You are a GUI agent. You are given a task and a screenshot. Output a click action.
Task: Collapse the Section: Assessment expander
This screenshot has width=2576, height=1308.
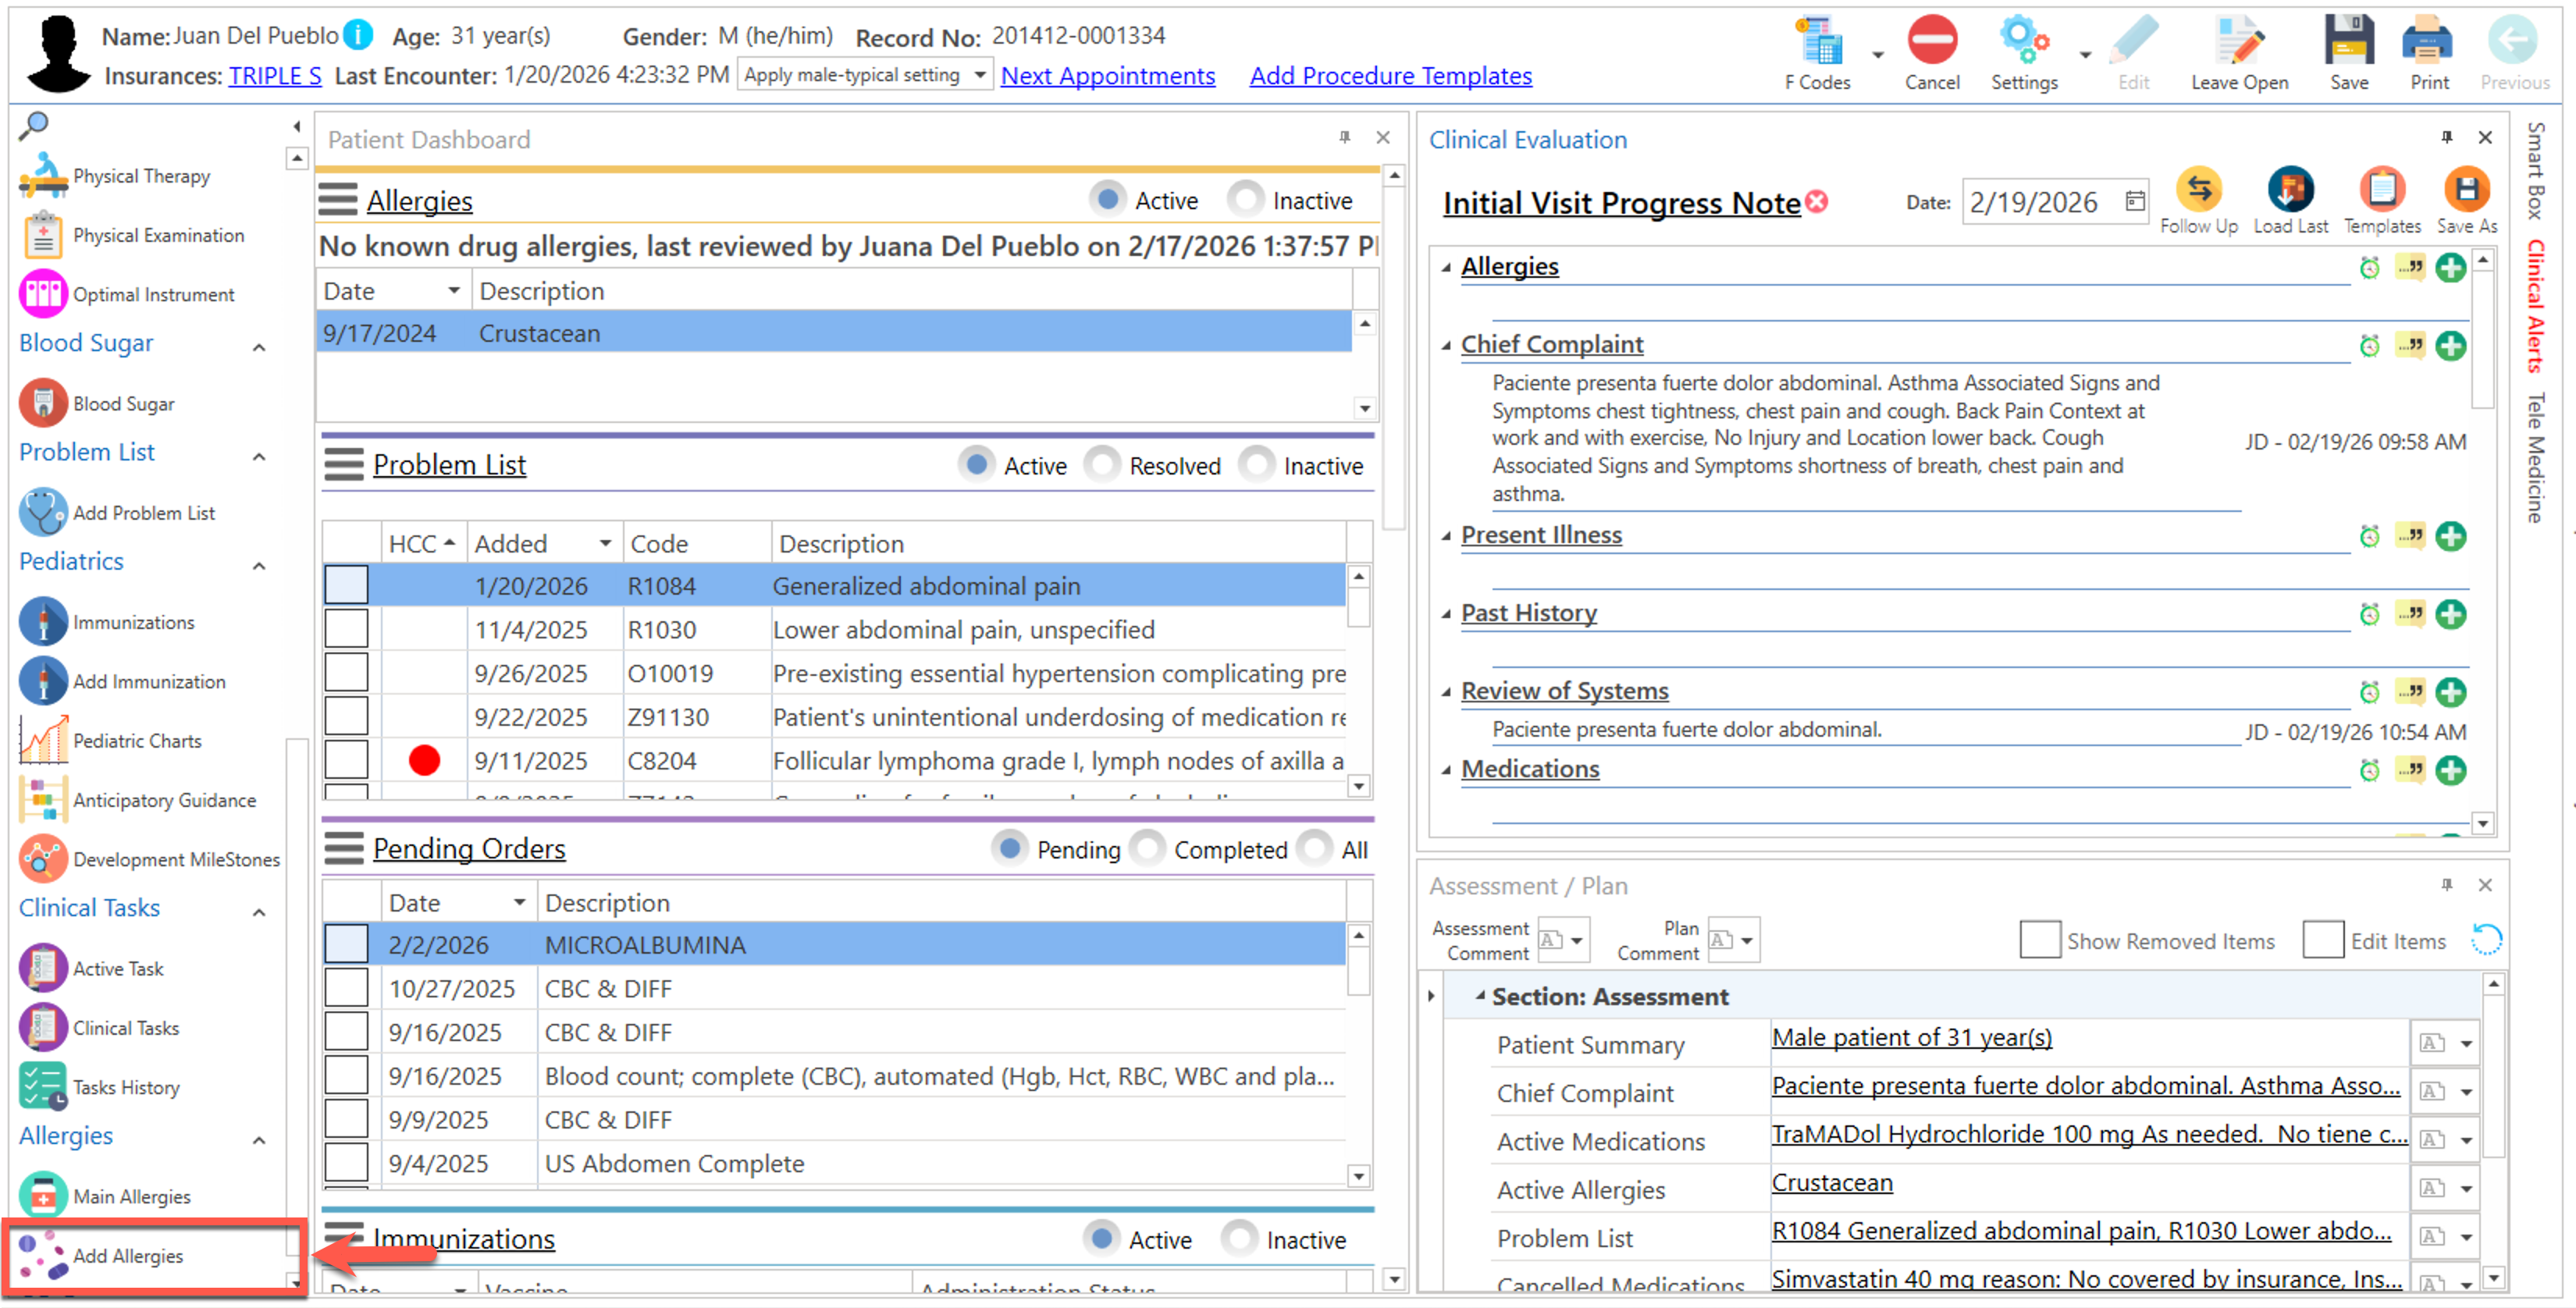[1479, 995]
